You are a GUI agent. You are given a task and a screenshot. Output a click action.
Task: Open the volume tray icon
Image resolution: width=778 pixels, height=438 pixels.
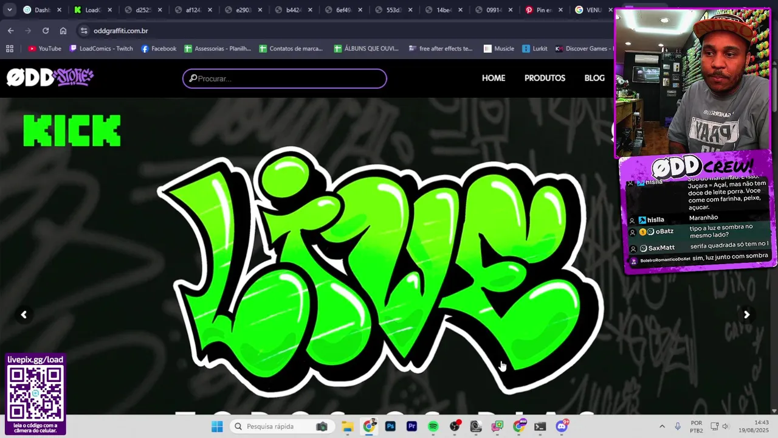coord(725,426)
